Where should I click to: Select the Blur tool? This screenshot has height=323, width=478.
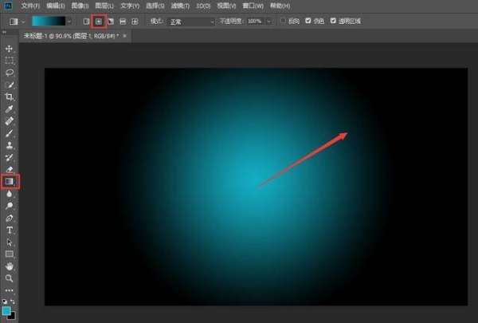pos(10,194)
